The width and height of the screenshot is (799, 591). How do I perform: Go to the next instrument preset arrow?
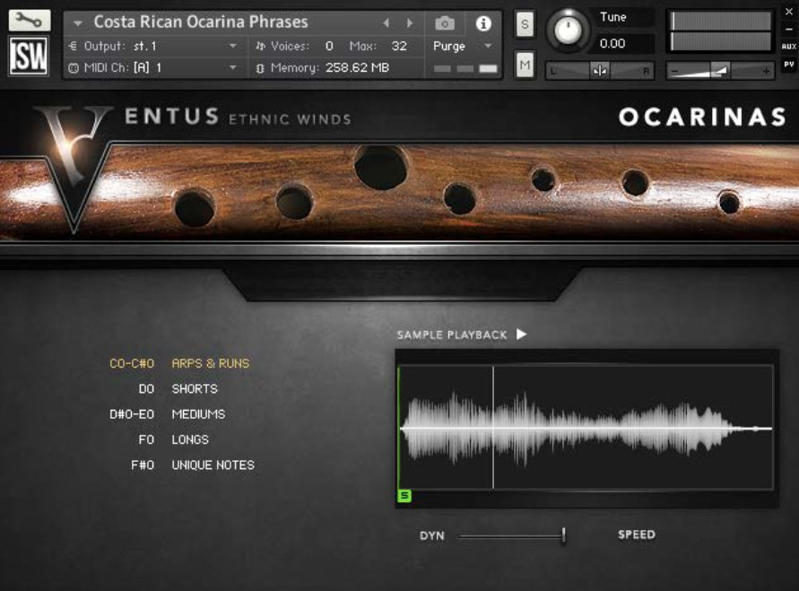point(410,23)
